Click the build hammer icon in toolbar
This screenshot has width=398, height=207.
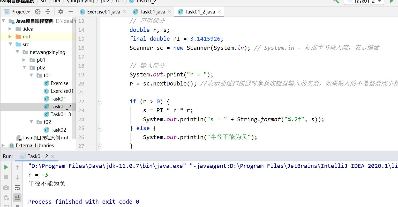tap(336, 1)
